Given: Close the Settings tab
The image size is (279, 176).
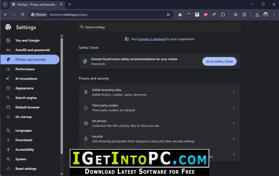Looking at the screenshot, I should (x=61, y=4).
